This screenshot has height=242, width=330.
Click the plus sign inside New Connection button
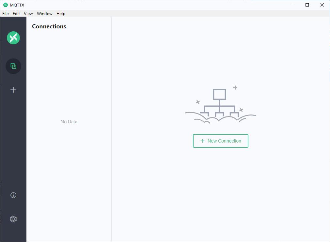click(202, 141)
